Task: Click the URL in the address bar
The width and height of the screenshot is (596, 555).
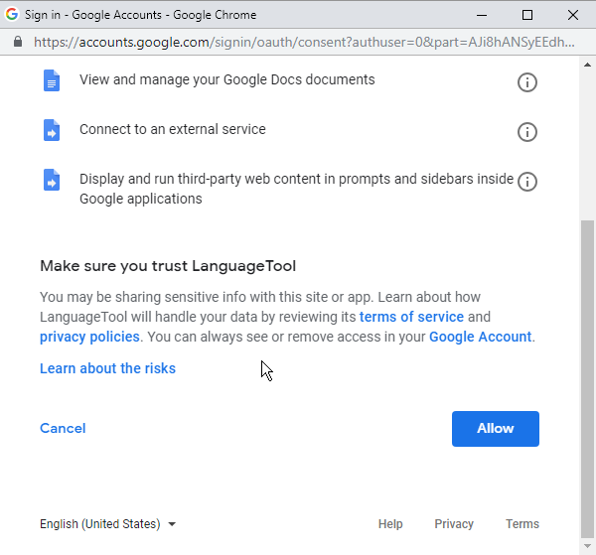Action: pos(304,42)
